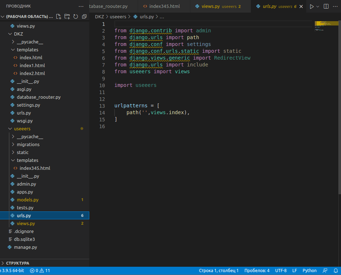Click the New Folder icon in explorer
The image size is (341, 275).
67,17
